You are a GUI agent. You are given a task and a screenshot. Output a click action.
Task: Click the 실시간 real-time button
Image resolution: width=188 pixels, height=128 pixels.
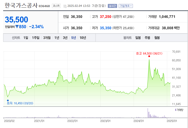(112, 6)
